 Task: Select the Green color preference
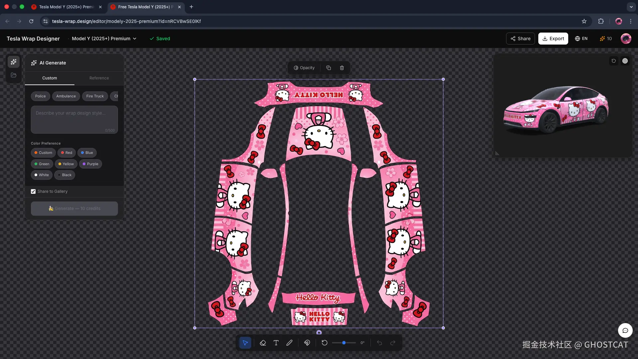tap(42, 164)
